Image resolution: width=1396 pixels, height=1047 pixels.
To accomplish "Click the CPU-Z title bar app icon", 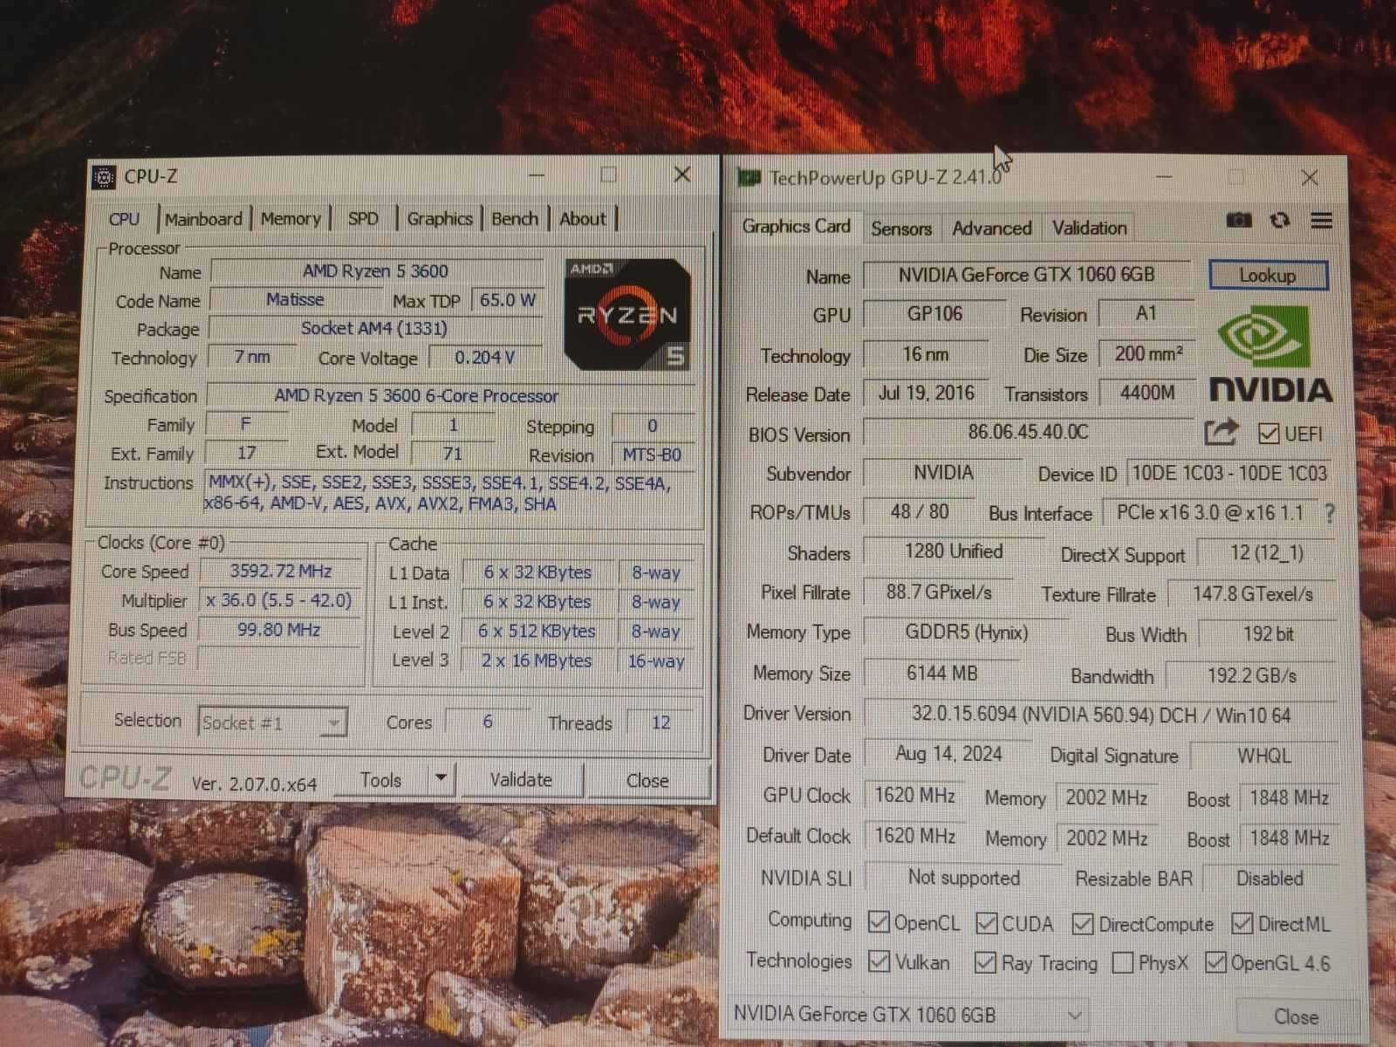I will (x=104, y=177).
